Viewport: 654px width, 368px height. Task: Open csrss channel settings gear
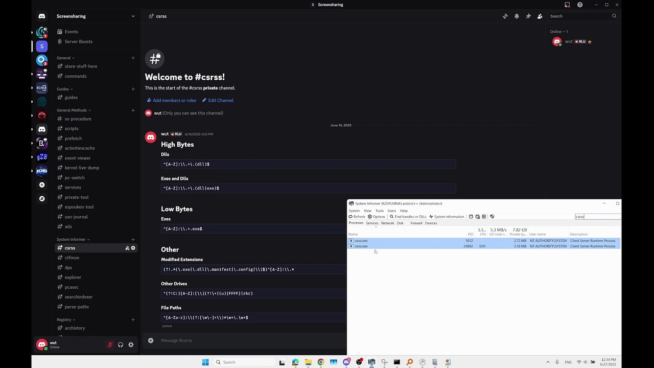(133, 248)
